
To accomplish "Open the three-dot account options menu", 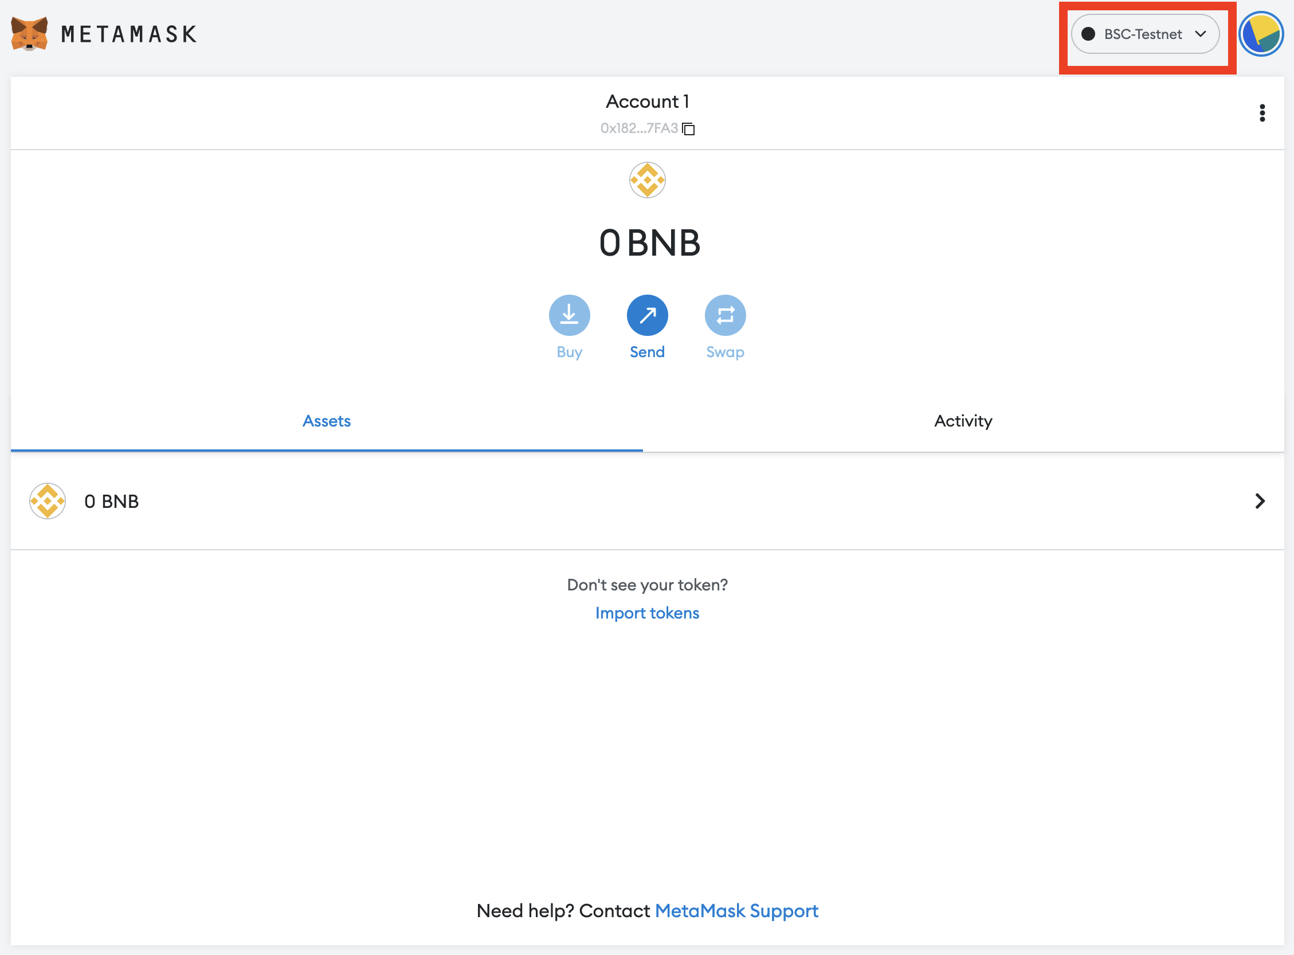I will (1262, 113).
